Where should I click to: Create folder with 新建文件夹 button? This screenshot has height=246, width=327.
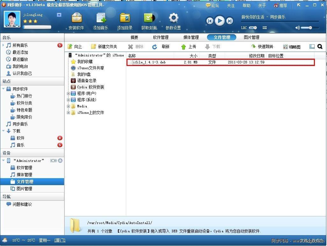tap(104, 47)
